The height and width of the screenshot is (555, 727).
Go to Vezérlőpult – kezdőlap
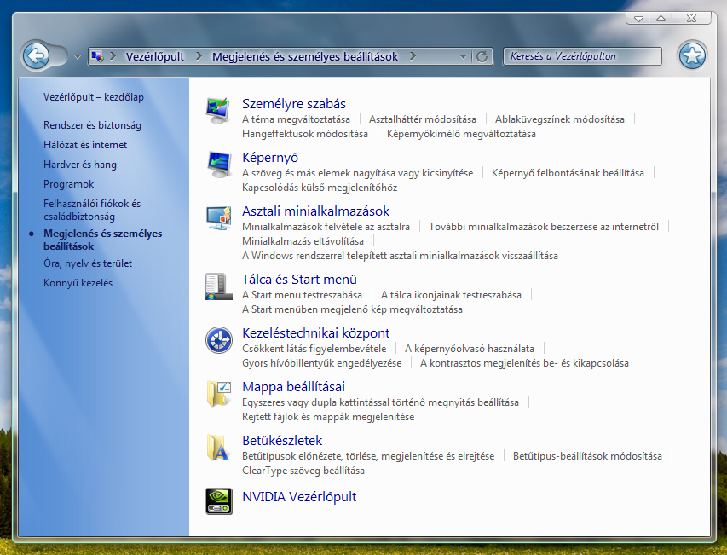94,97
